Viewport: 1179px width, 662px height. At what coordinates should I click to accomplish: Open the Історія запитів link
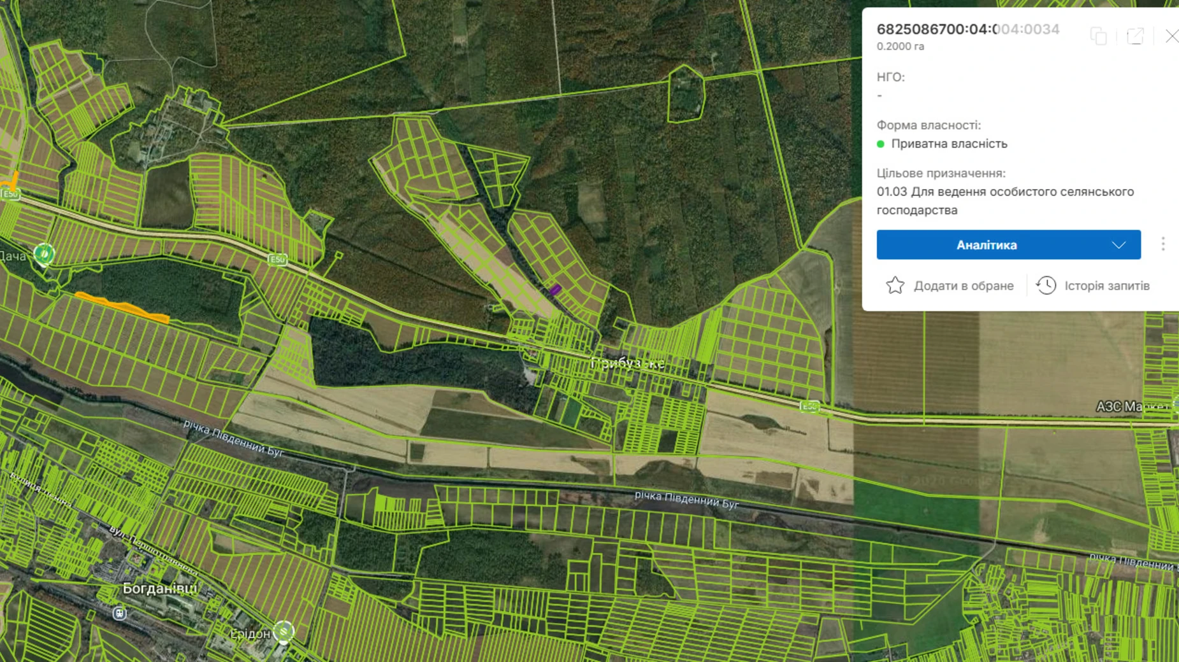pyautogui.click(x=1106, y=286)
